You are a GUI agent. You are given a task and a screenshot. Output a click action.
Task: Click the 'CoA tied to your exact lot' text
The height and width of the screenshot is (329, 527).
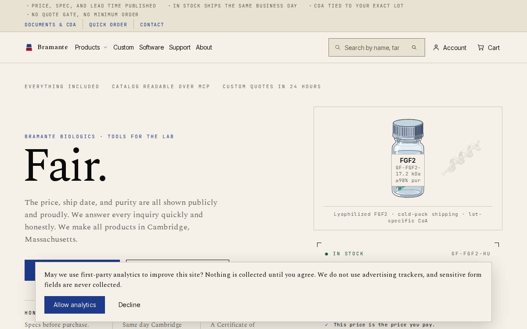tap(359, 6)
